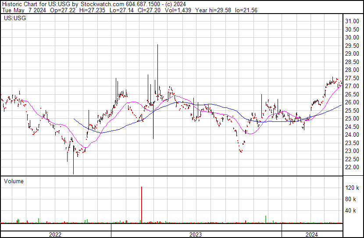Click the 120 k volume axis label
This screenshot has width=364, height=238.
(x=353, y=188)
